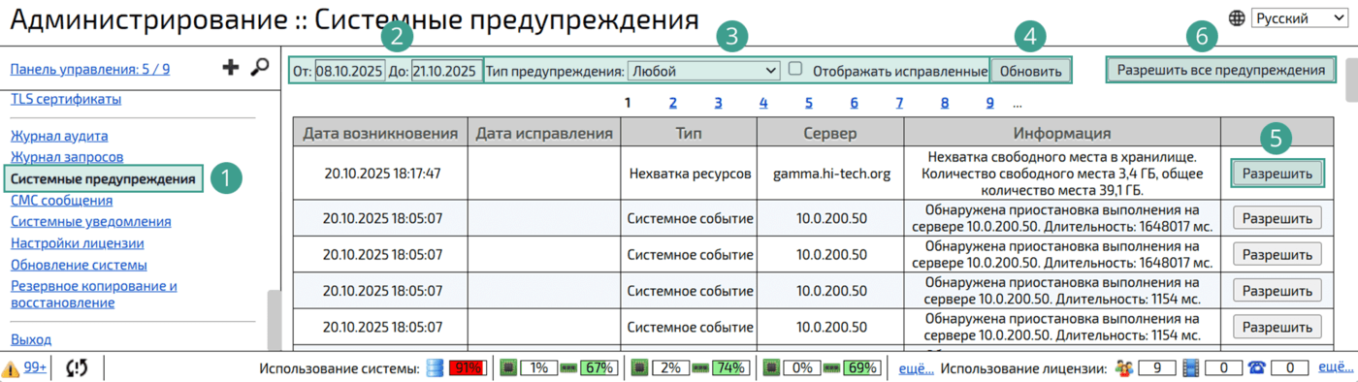Click the CPU chip icon beside 0%
The image size is (1358, 382).
tap(771, 367)
